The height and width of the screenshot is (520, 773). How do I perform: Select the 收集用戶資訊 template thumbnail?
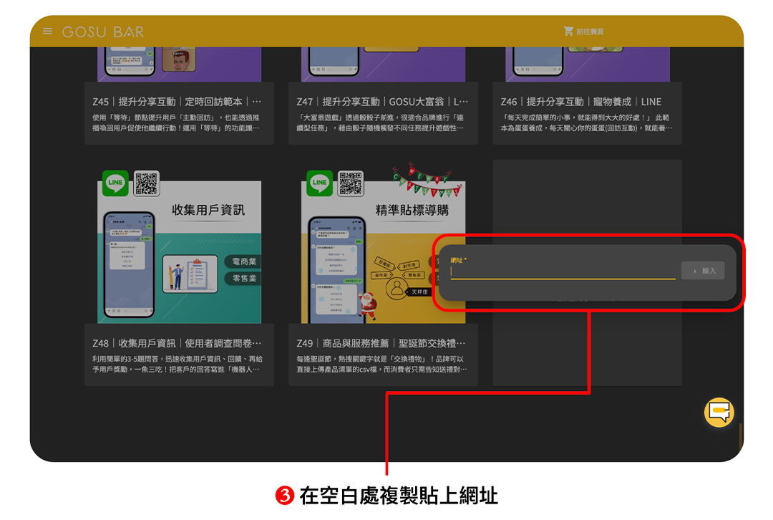click(180, 252)
